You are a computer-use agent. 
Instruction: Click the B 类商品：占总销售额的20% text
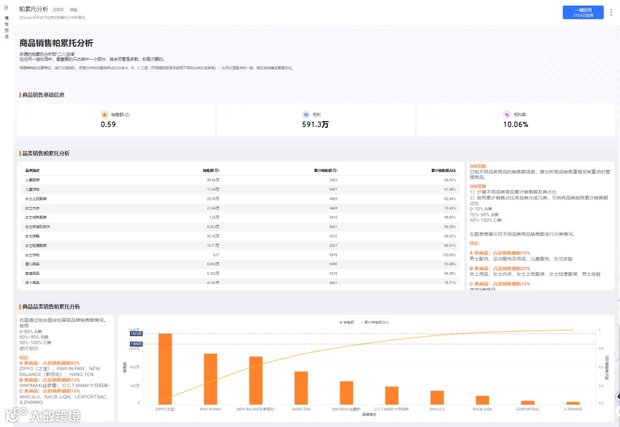tap(500, 269)
